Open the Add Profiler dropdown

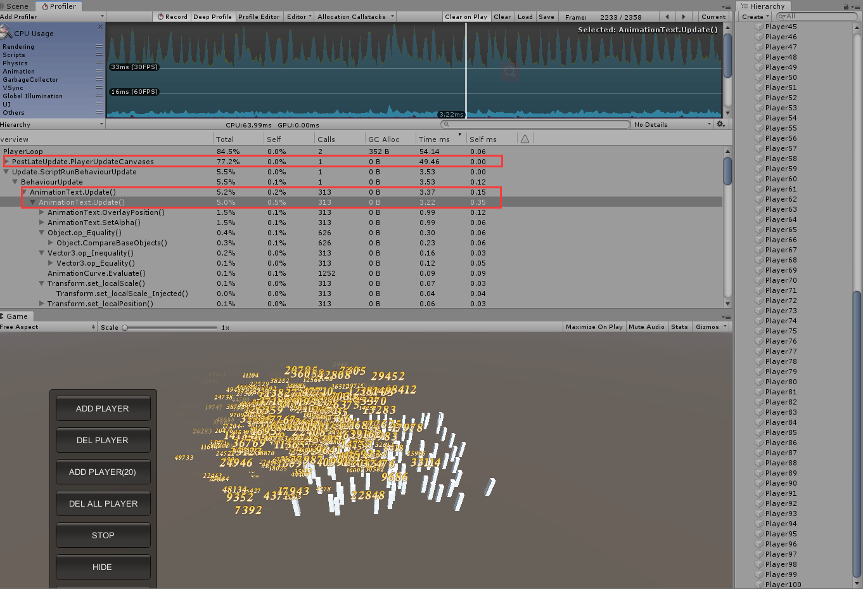pos(52,17)
